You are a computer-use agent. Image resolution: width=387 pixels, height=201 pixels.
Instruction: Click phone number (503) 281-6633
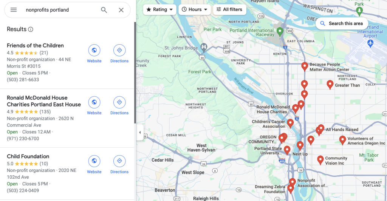(23, 80)
